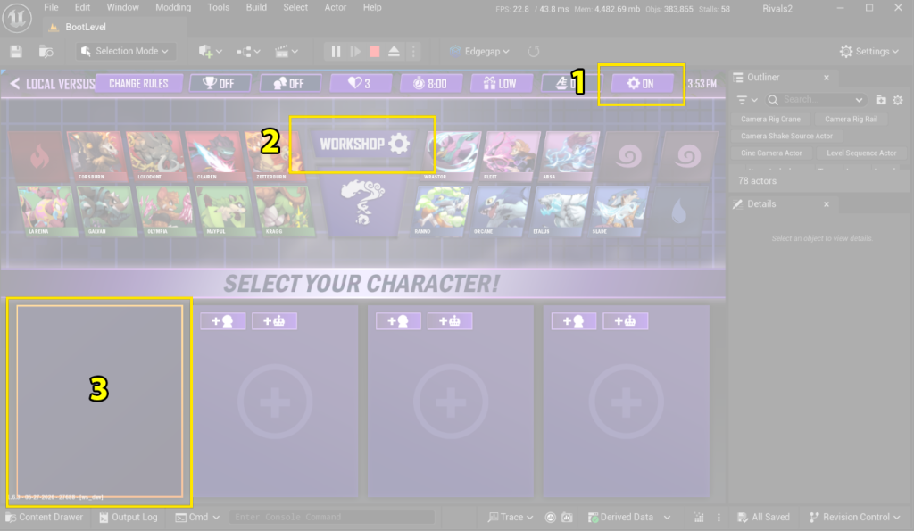Open the Build menu

click(256, 7)
